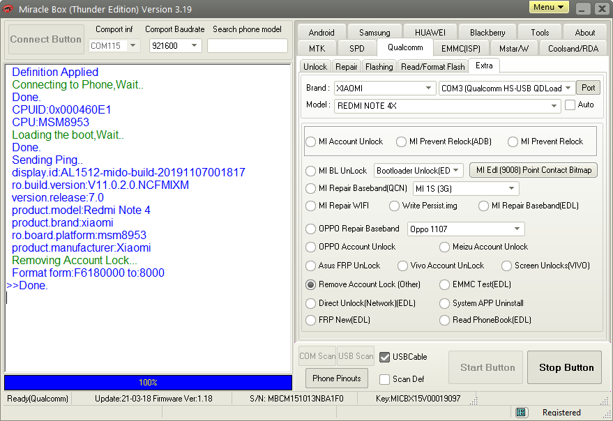Image resolution: width=613 pixels, height=421 pixels.
Task: Switch to the MTK tab
Action: [317, 48]
